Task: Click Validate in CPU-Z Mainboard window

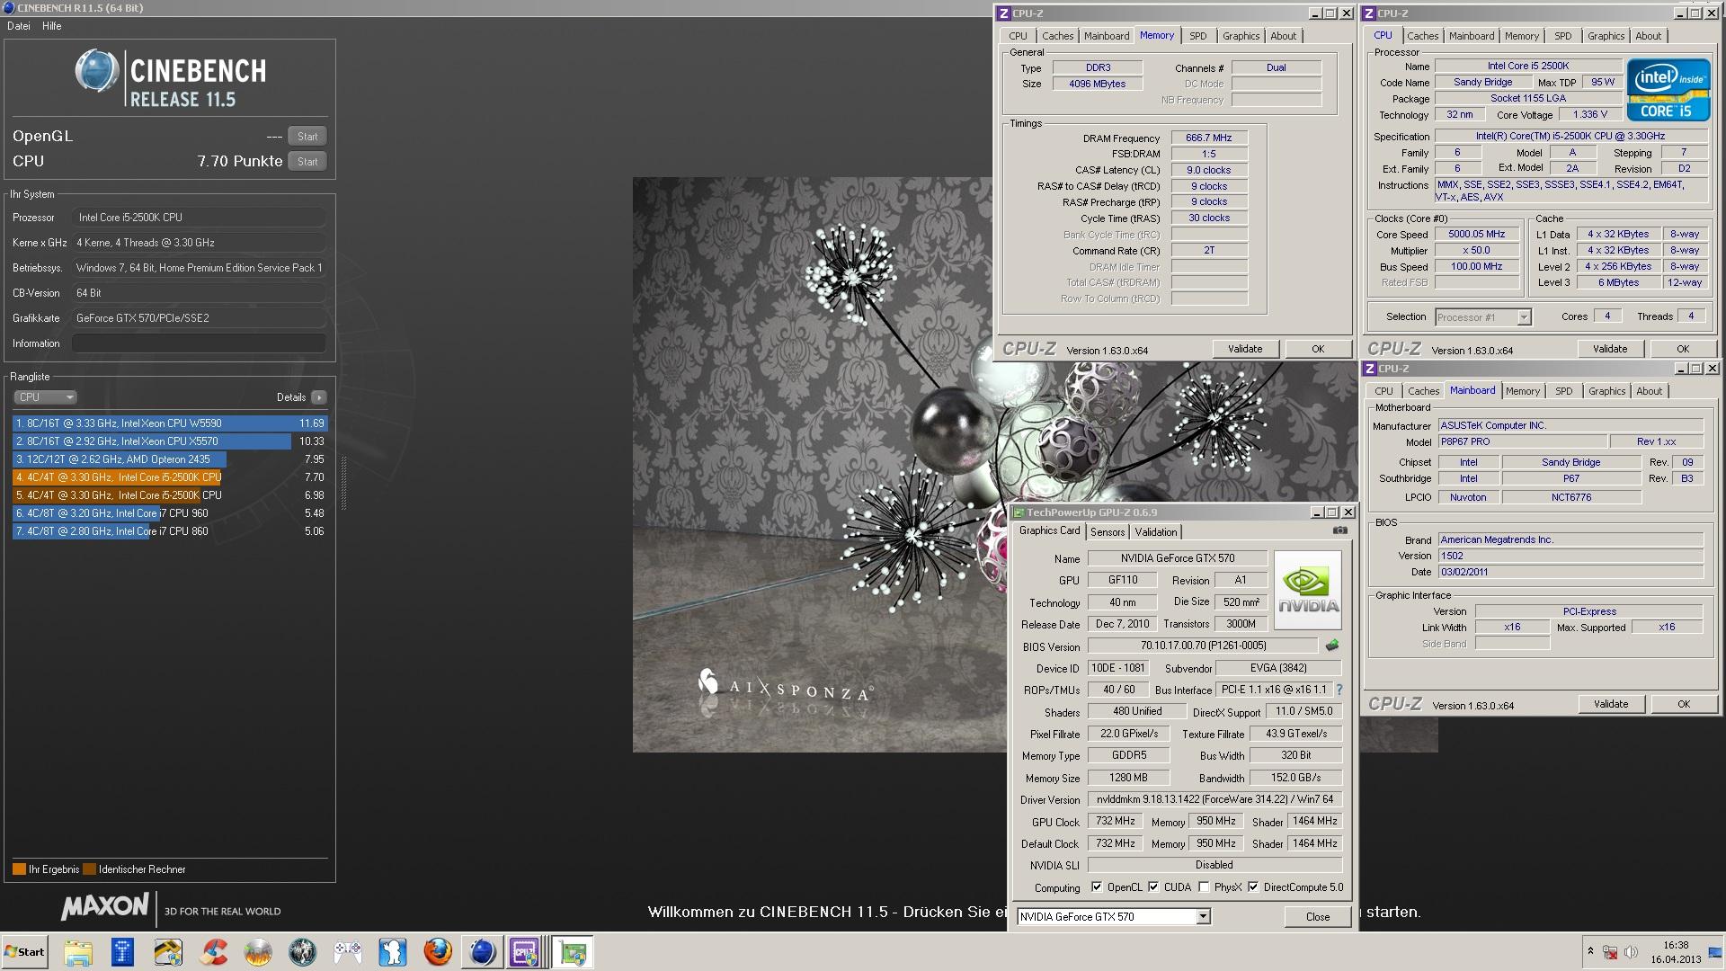Action: pos(1611,704)
